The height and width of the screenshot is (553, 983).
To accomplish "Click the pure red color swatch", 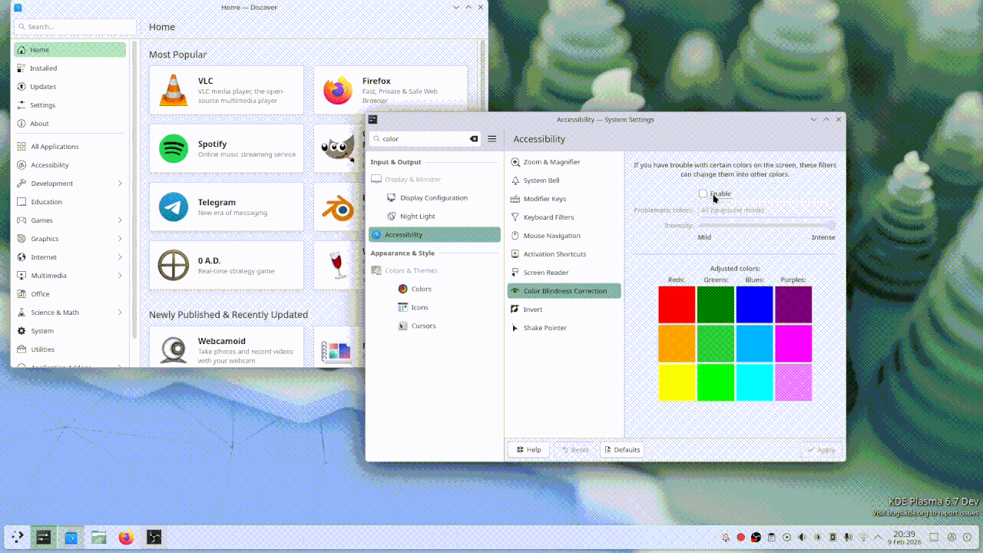I will (x=677, y=305).
